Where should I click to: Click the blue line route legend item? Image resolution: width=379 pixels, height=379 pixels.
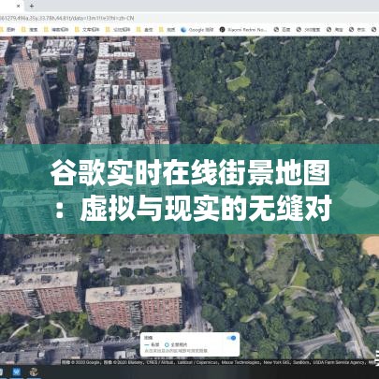click(x=153, y=345)
